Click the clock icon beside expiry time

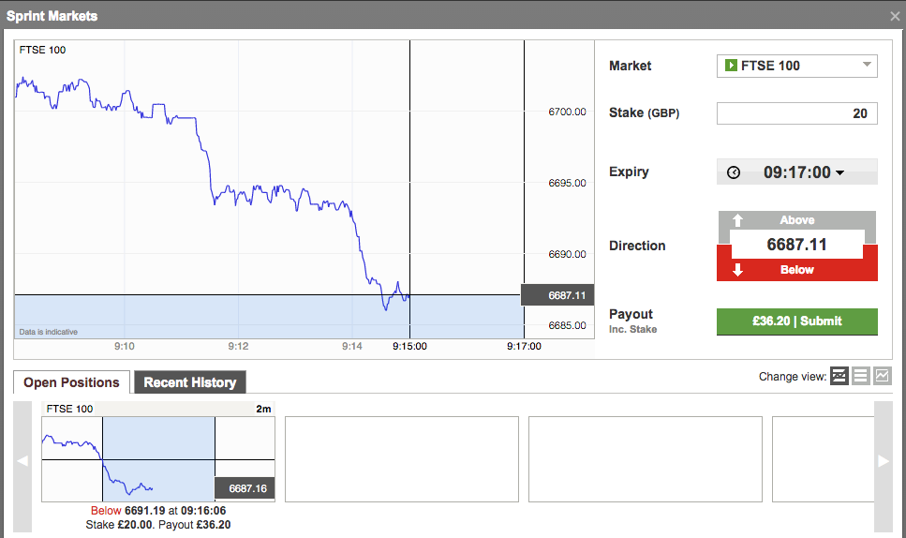click(734, 172)
